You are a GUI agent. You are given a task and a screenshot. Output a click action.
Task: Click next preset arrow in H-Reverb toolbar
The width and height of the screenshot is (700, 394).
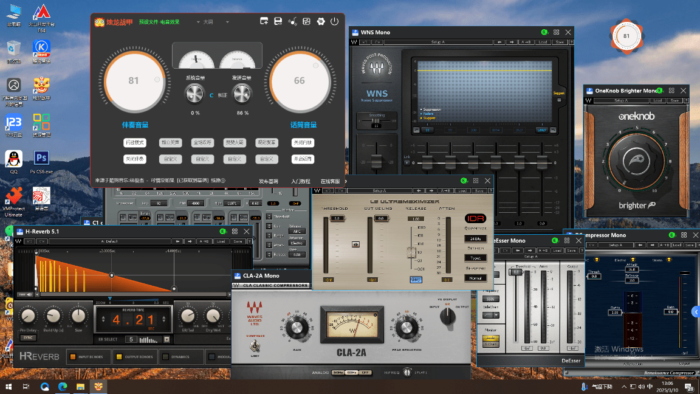click(x=190, y=241)
